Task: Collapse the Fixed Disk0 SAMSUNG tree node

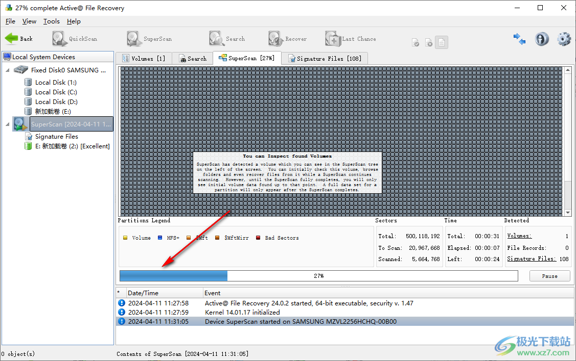Action: coord(8,70)
